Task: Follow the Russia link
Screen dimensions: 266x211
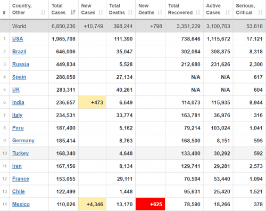Action: [21, 64]
